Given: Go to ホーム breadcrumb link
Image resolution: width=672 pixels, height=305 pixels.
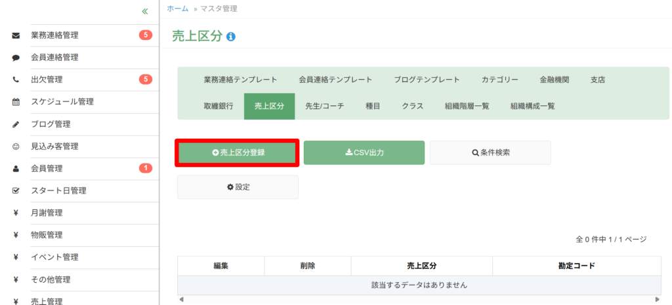Looking at the screenshot, I should 177,9.
